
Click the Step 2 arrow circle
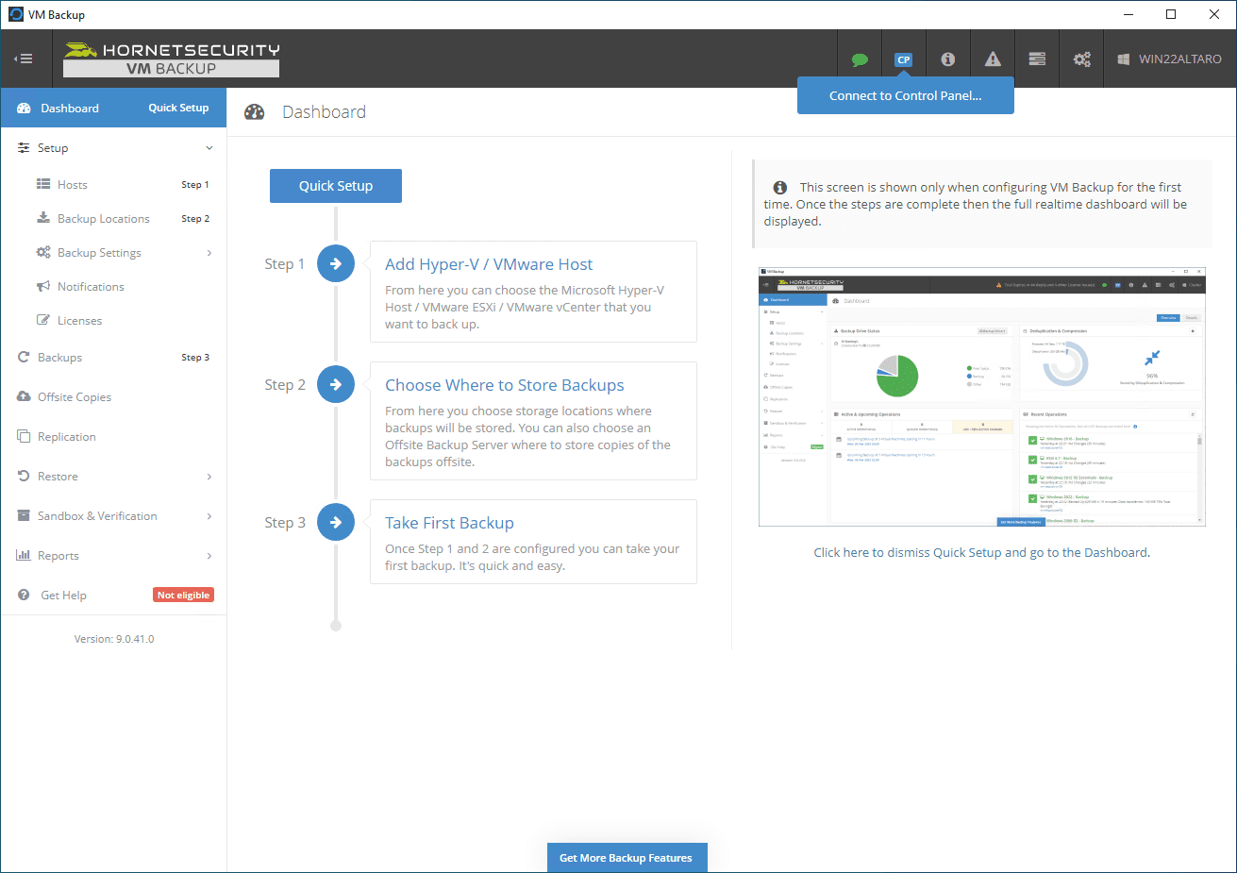click(x=336, y=384)
